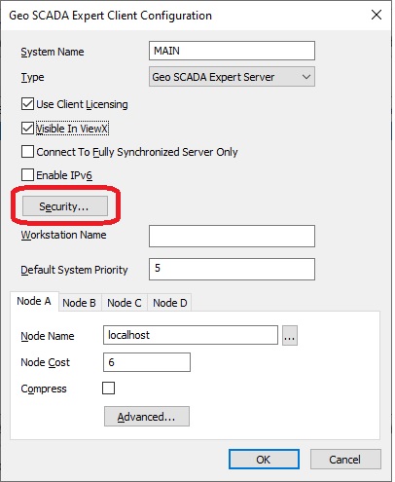Click the System Name label
The height and width of the screenshot is (482, 395).
[x=53, y=52]
